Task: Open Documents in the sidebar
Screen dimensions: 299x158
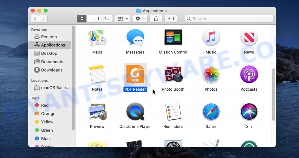Action: [50, 62]
